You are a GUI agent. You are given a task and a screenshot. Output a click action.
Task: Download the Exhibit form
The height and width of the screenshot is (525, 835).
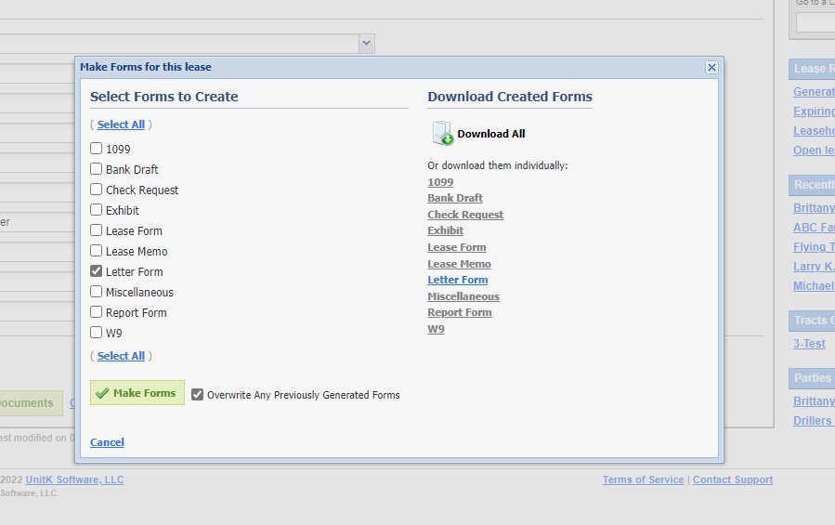tap(445, 230)
